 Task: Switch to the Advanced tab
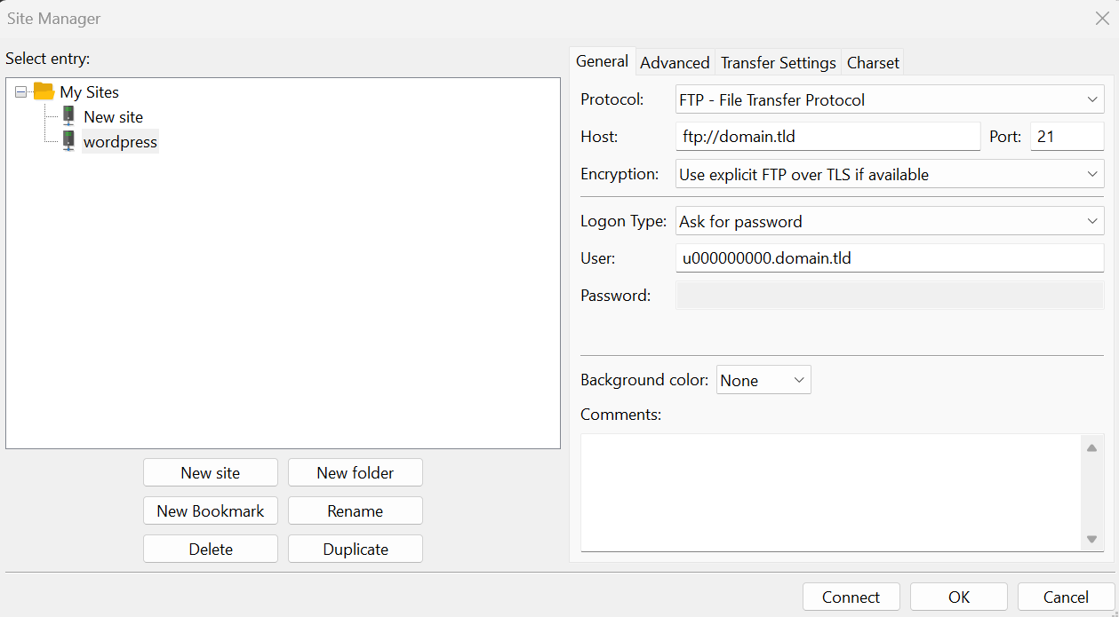675,62
